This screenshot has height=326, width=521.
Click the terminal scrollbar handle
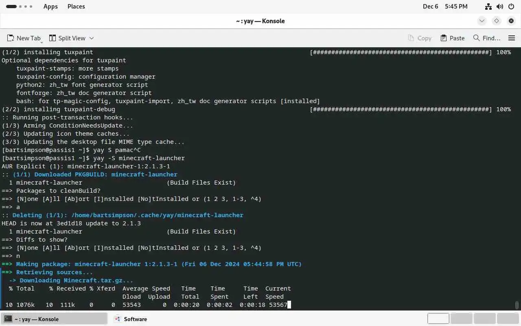pyautogui.click(x=517, y=305)
